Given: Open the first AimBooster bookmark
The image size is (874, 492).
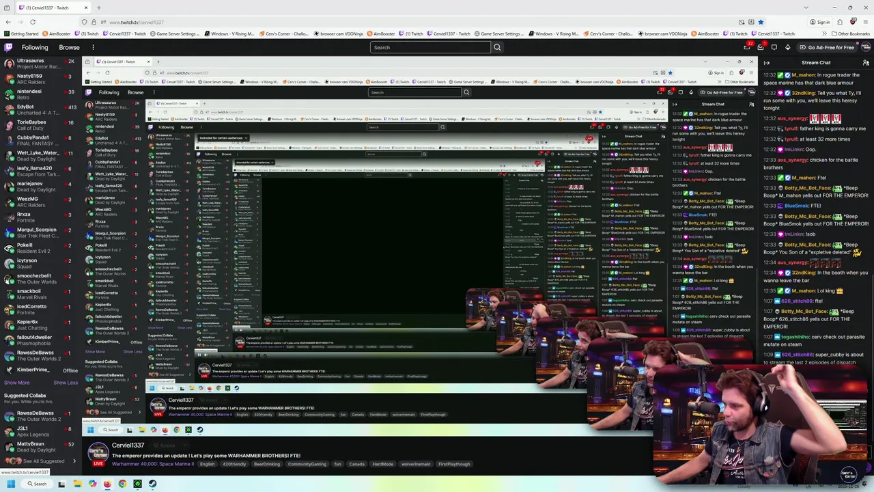Looking at the screenshot, I should (x=56, y=33).
